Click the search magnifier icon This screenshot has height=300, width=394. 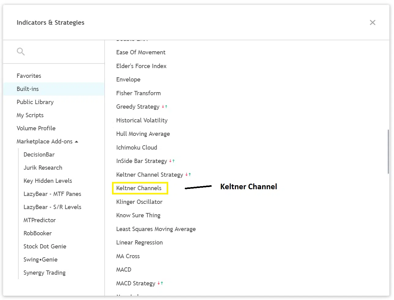click(x=20, y=52)
